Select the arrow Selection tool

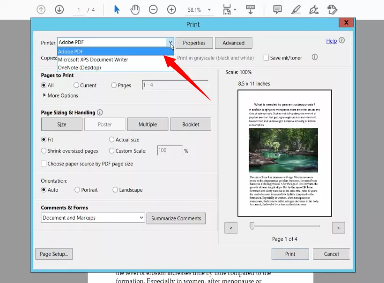click(116, 9)
